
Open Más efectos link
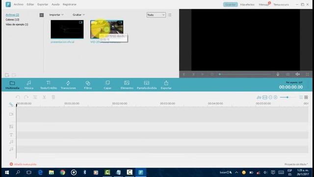coord(247,4)
